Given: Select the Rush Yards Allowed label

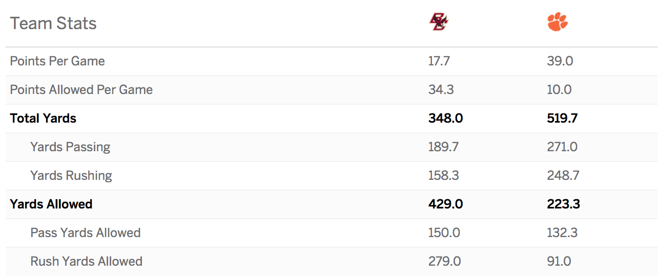Looking at the screenshot, I should 87,262.
